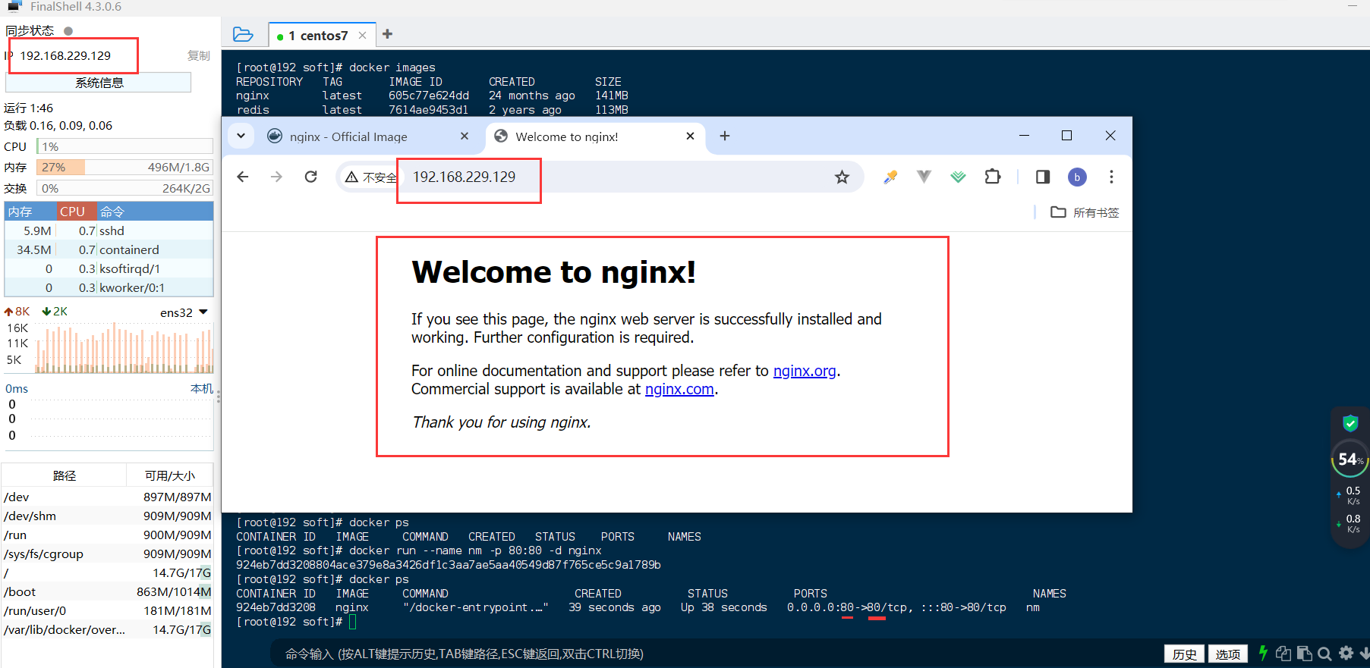Screen dimensions: 1370x668
Task: Open the Chrome profile avatar b
Action: pyautogui.click(x=1077, y=177)
